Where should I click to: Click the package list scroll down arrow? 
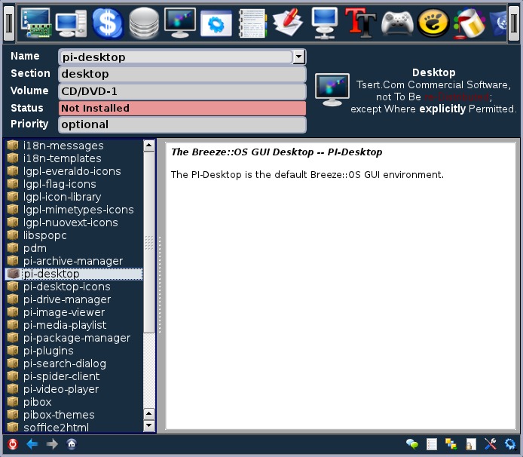[149, 426]
